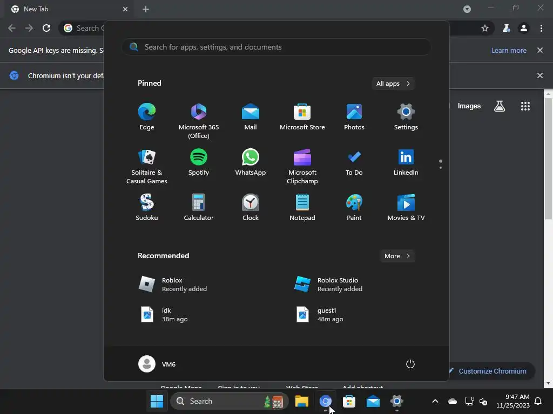Open Movies & TV app
The image size is (553, 414).
coord(406,208)
